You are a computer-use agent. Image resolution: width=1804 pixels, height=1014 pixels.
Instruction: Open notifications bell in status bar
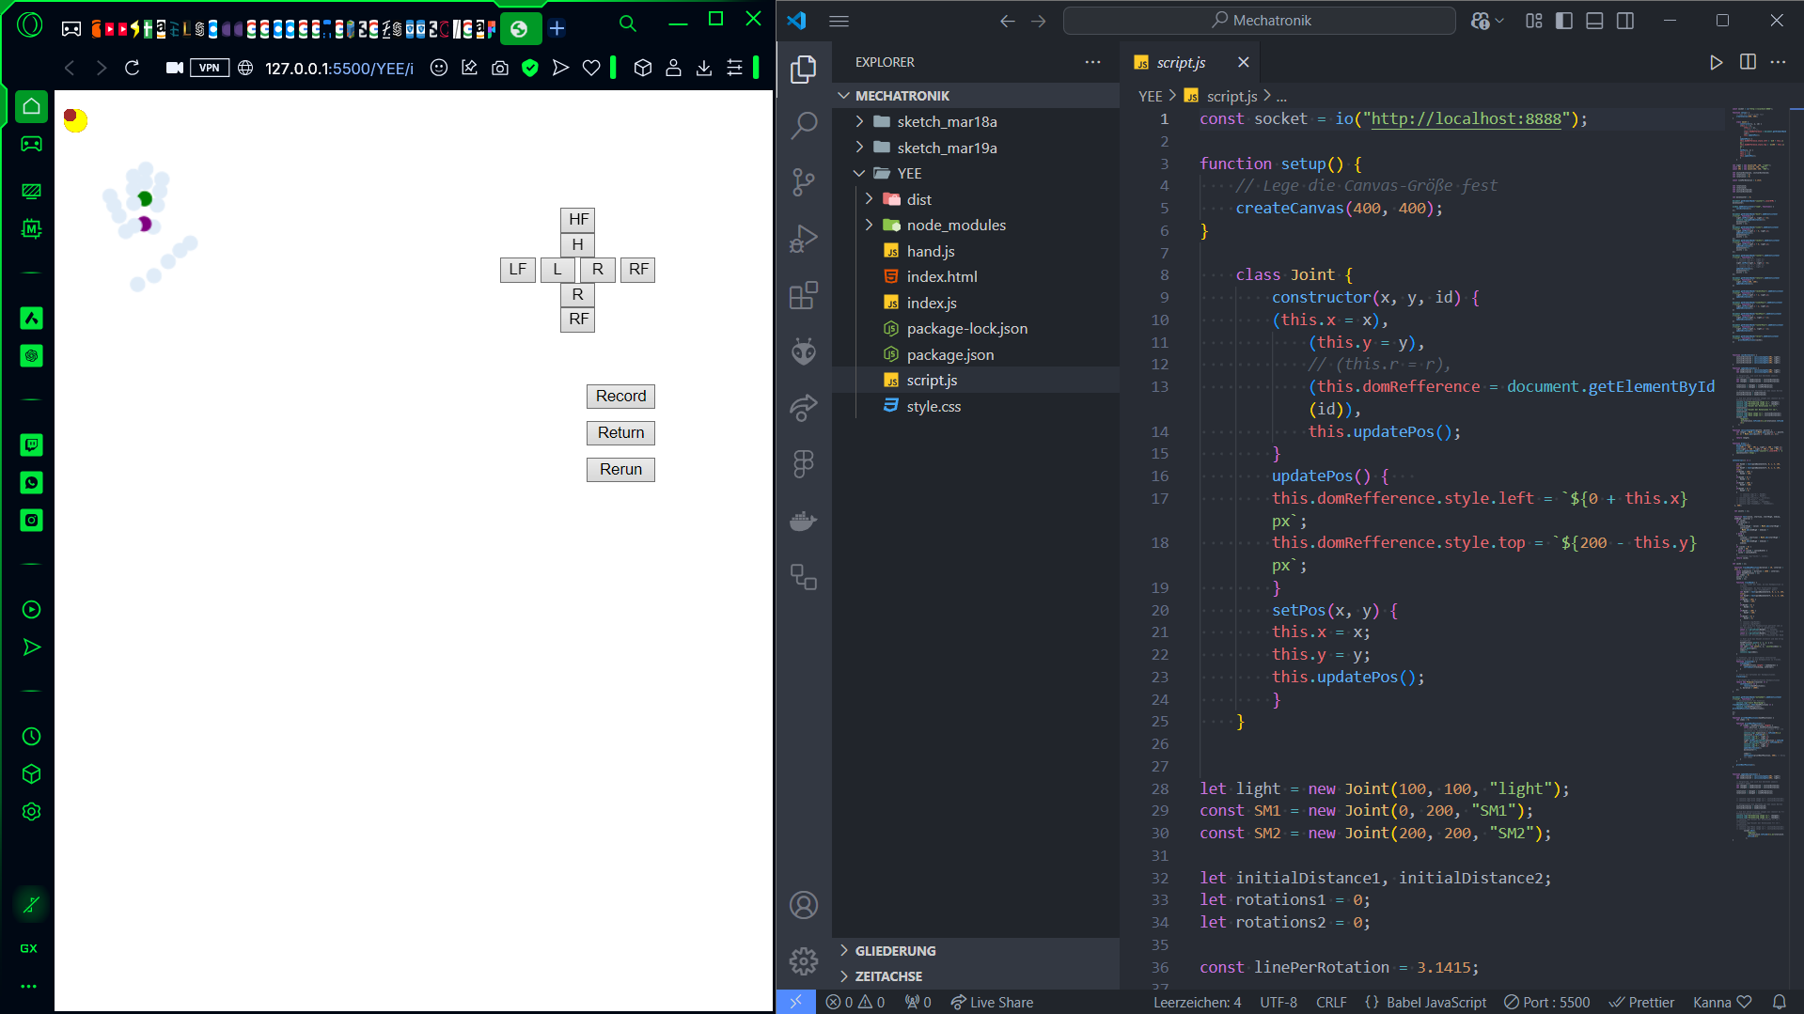pyautogui.click(x=1780, y=1002)
